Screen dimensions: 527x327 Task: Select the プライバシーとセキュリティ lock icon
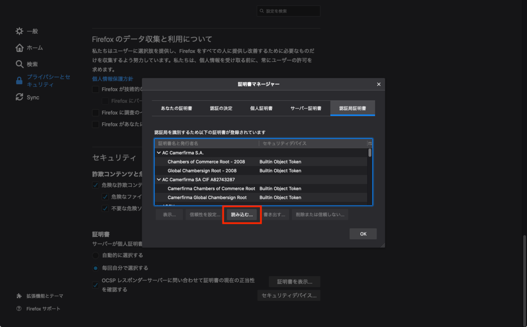(x=19, y=81)
